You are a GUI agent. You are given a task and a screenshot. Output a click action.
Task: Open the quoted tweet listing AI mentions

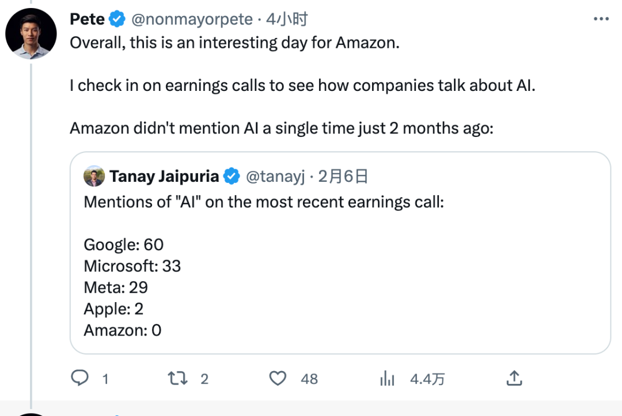[340, 276]
